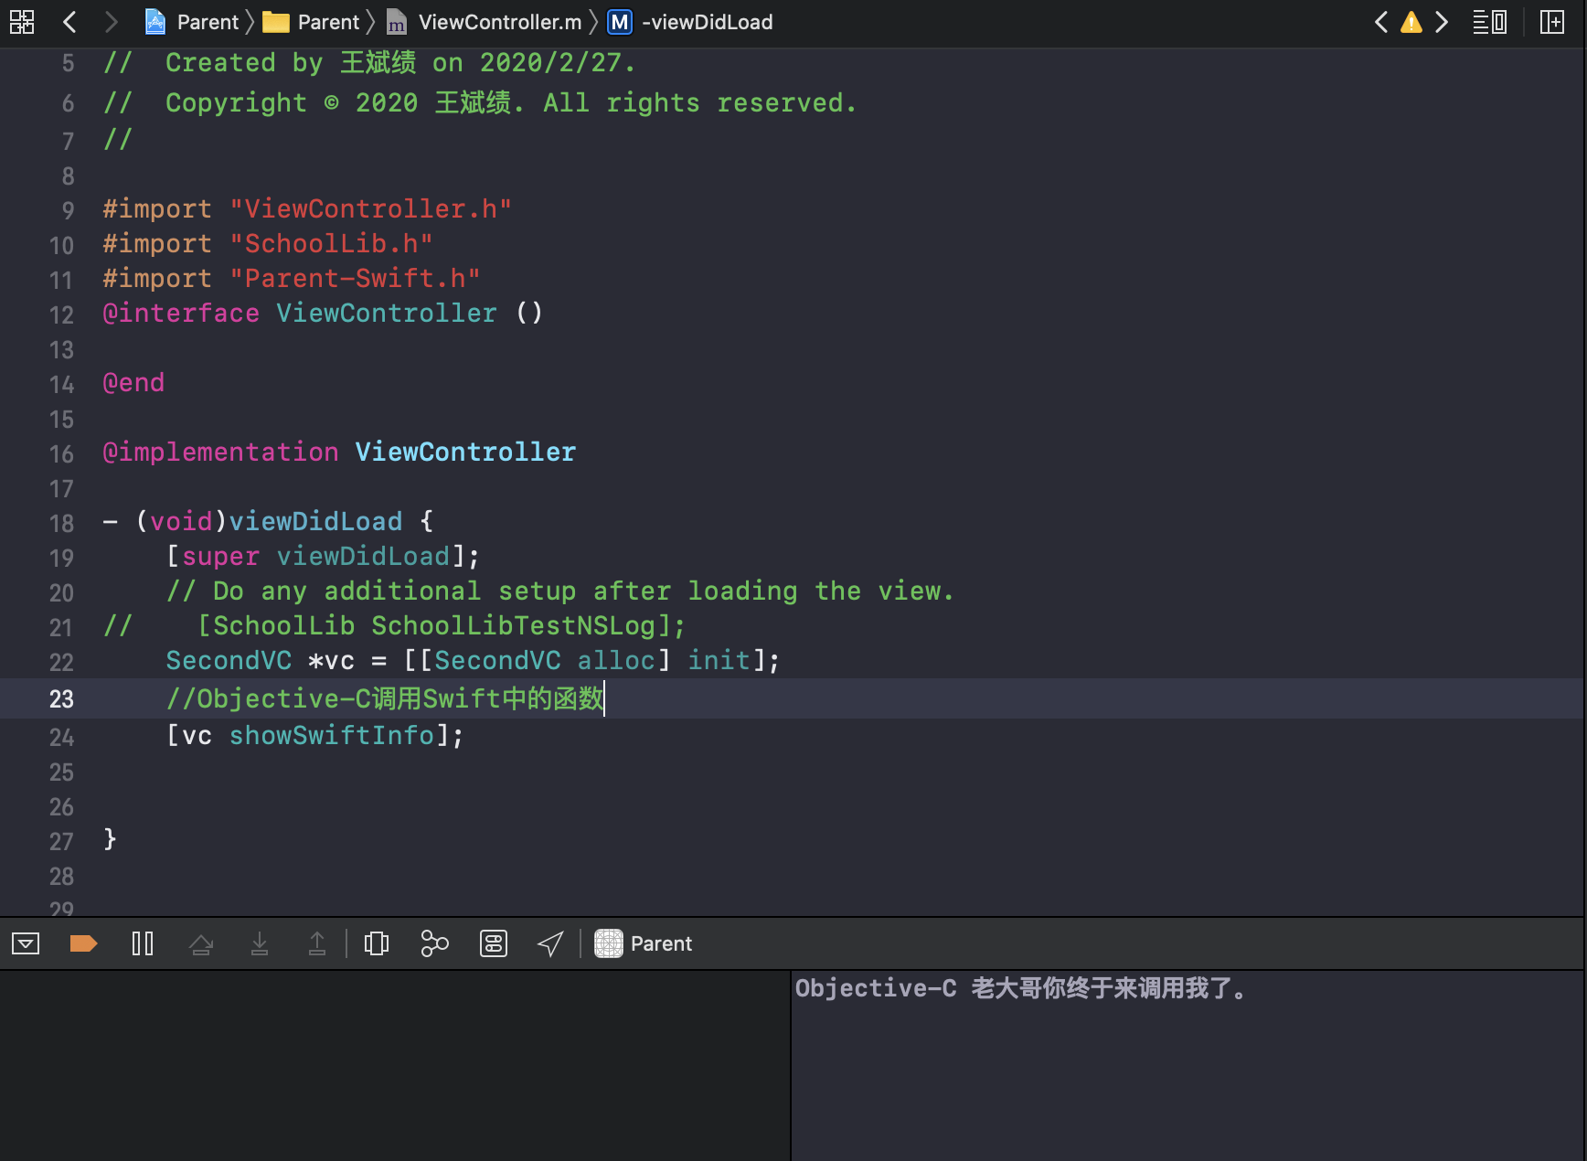Click alloc in SecondVC allocation
The image size is (1587, 1161).
tap(615, 661)
